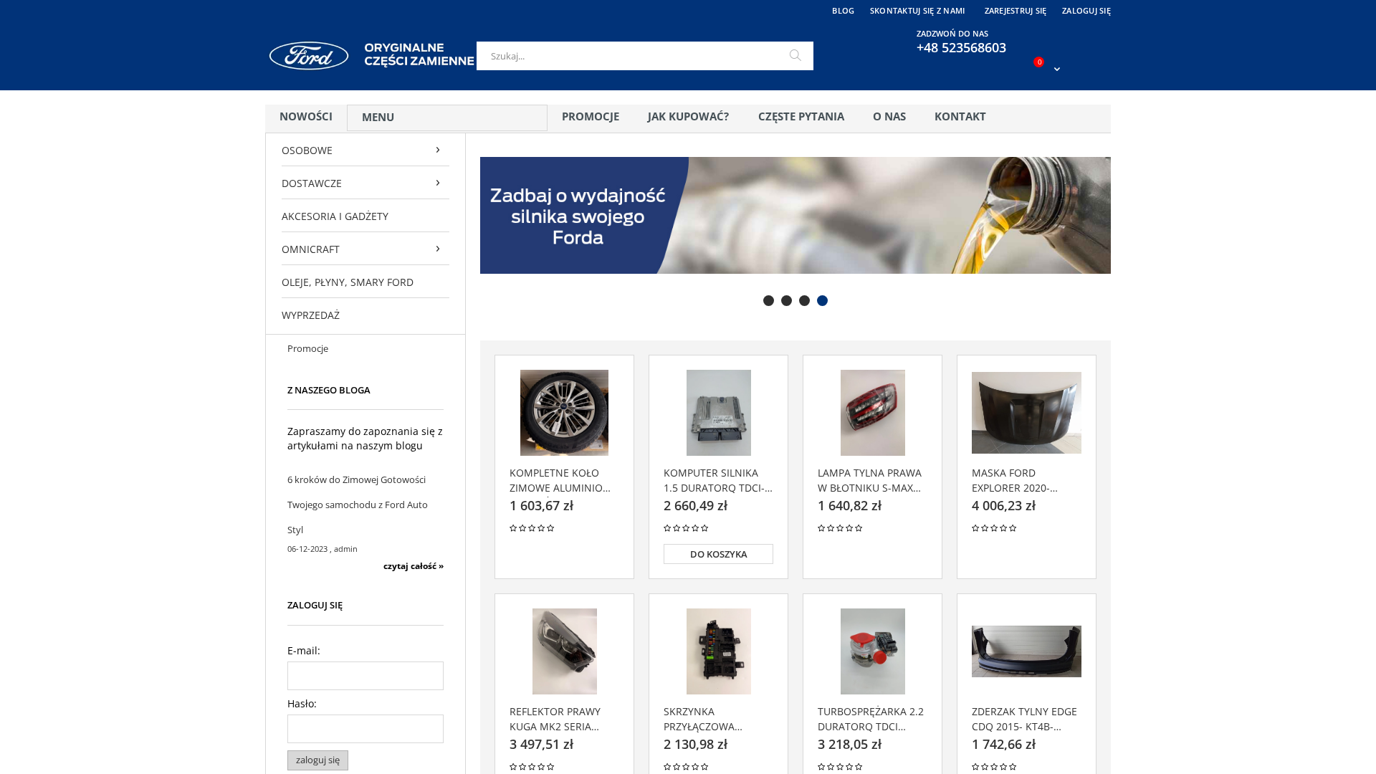Select third banner slide dot

[804, 301]
